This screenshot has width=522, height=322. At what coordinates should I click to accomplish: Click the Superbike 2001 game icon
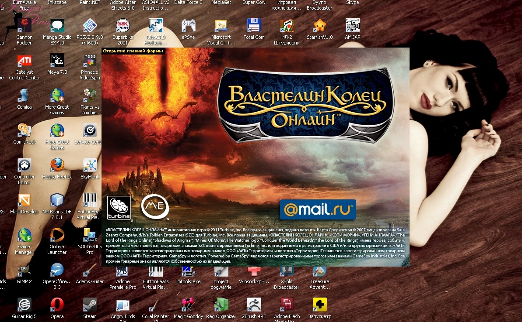click(x=123, y=26)
